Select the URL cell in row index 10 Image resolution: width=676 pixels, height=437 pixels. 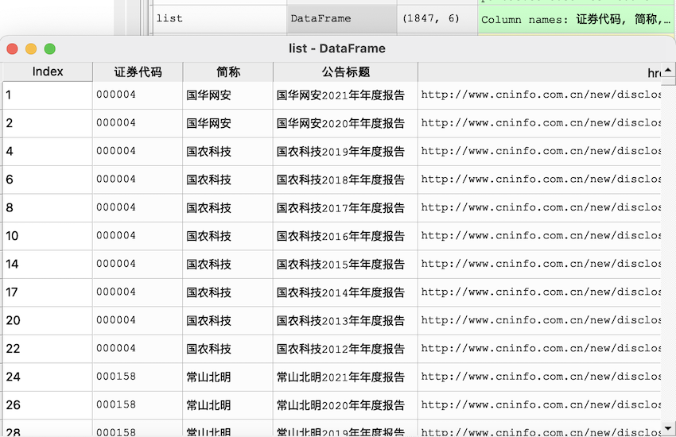(x=539, y=236)
